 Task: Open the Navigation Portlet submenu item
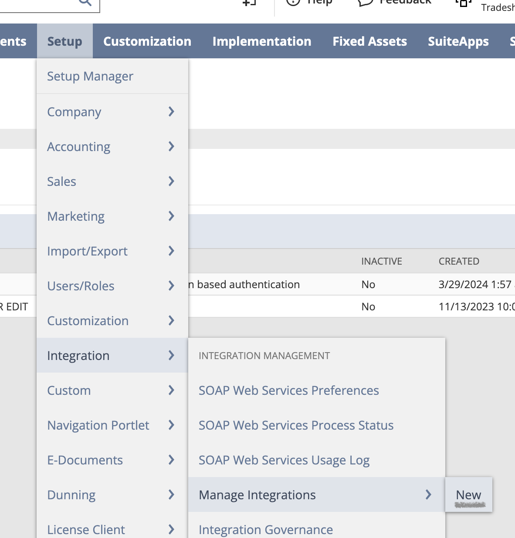tap(112, 425)
